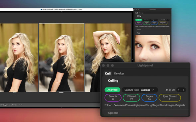196x122 pixels.
Task: Open Capture Rate Average dropdown in front Lightpanel
Action: [140, 90]
